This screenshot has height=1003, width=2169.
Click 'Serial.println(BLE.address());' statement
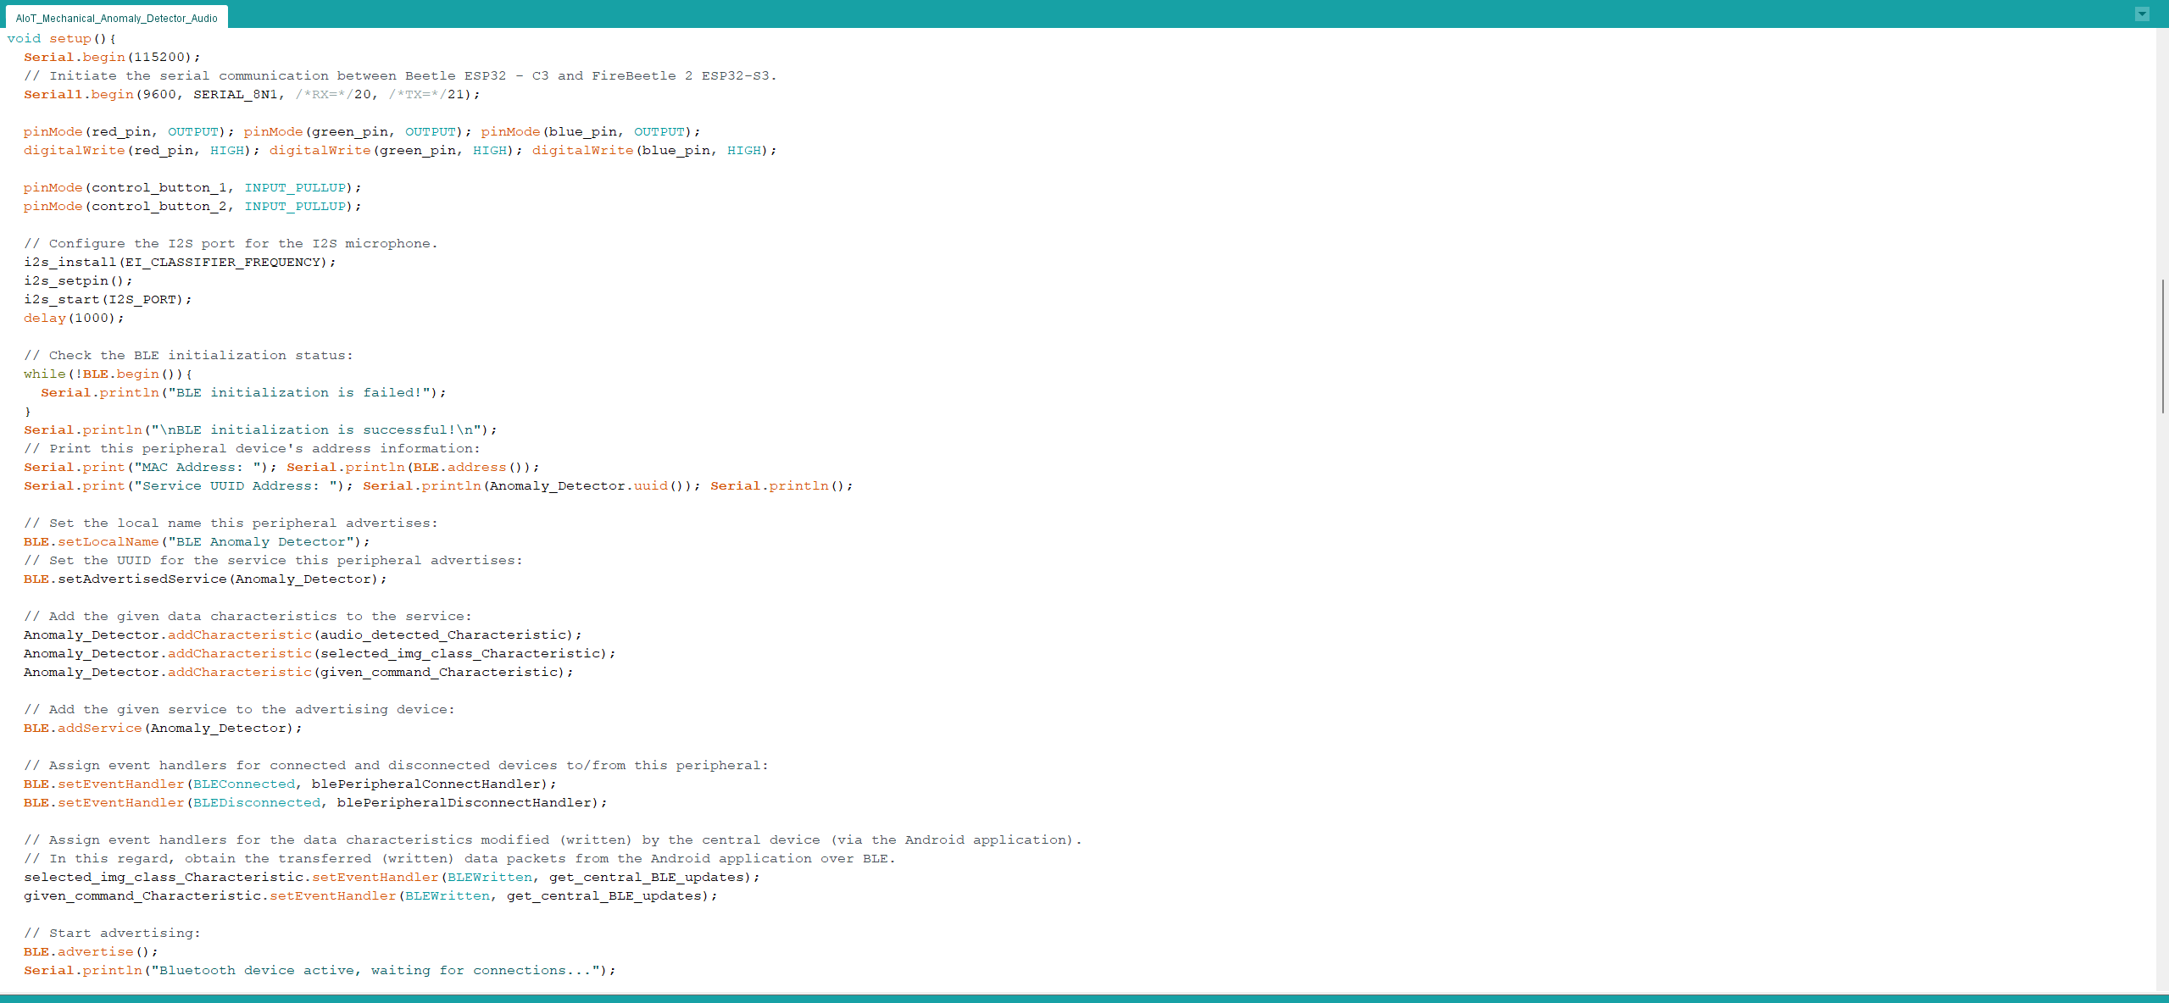coord(413,467)
